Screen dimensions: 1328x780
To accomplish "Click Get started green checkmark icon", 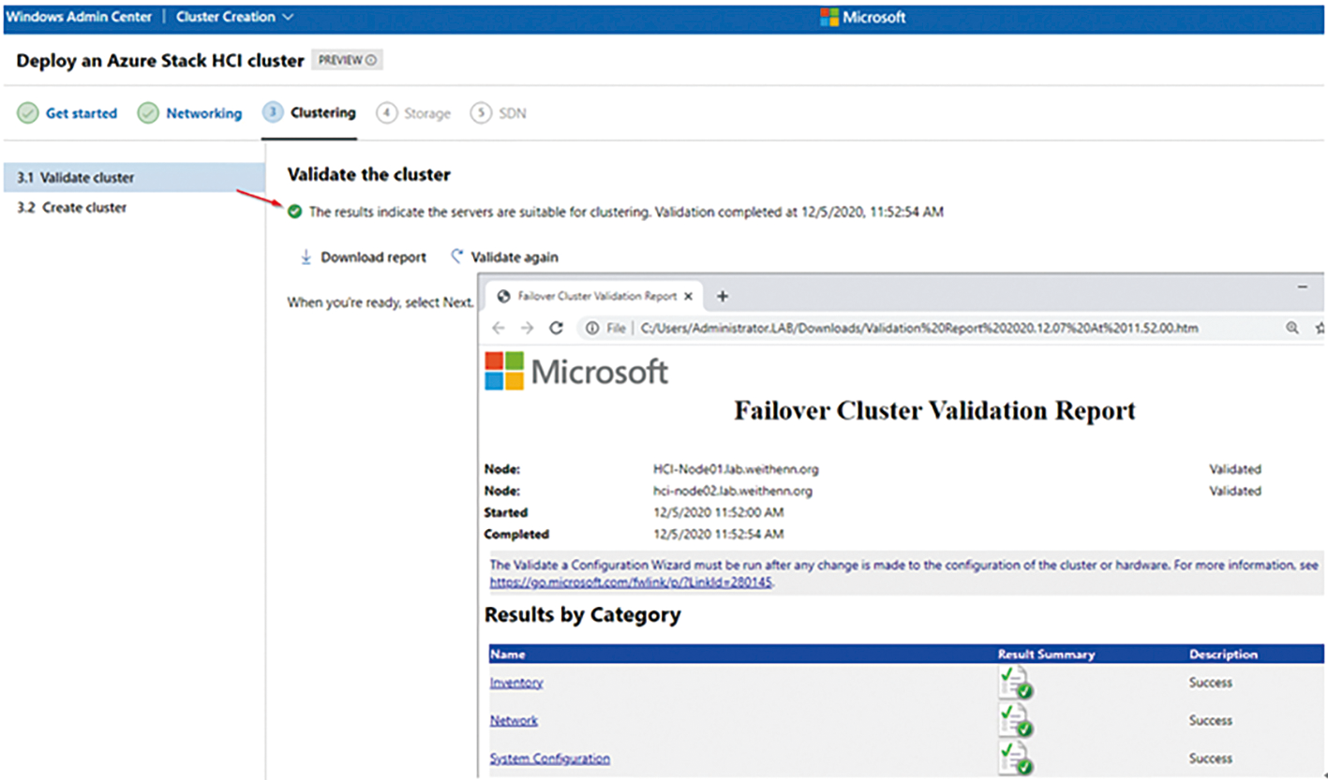I will tap(28, 113).
